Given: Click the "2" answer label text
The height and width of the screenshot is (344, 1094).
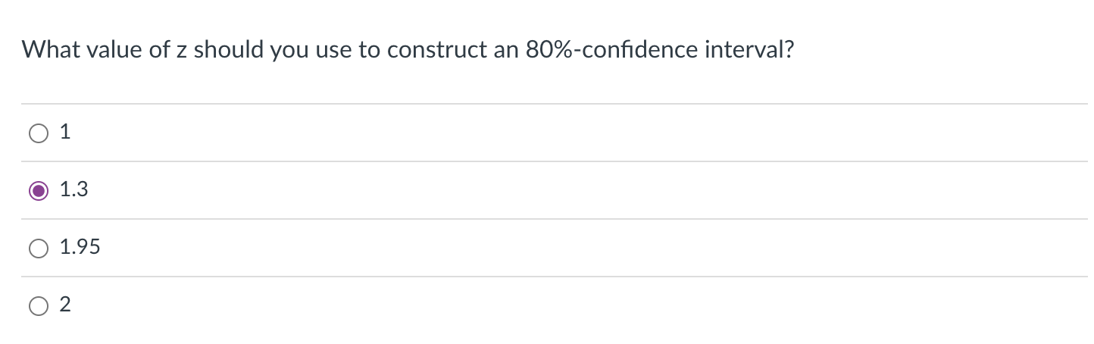Looking at the screenshot, I should click(x=65, y=305).
